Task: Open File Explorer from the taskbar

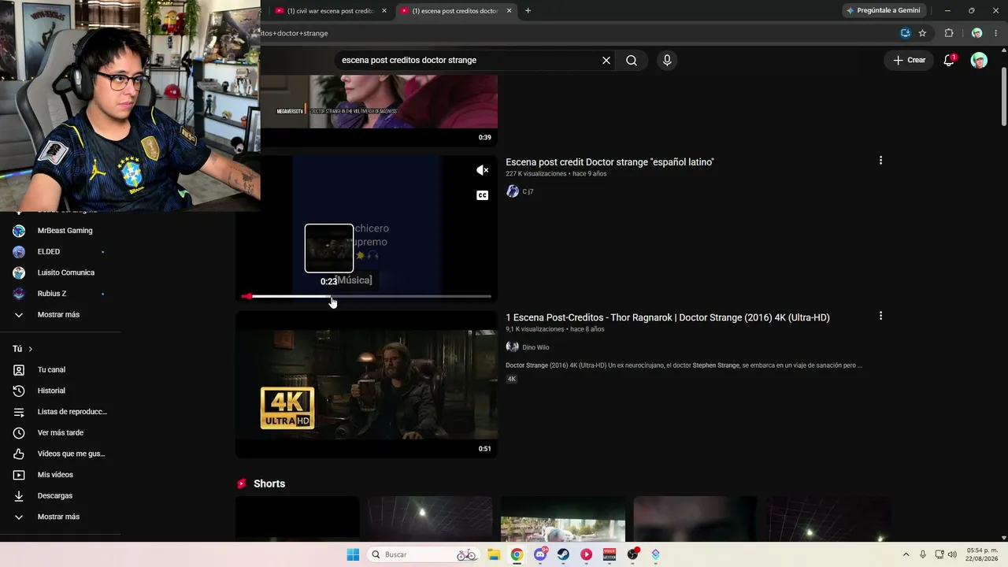Action: (x=494, y=554)
